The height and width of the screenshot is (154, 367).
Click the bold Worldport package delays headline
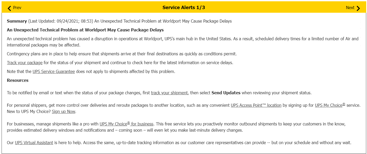tap(85, 30)
